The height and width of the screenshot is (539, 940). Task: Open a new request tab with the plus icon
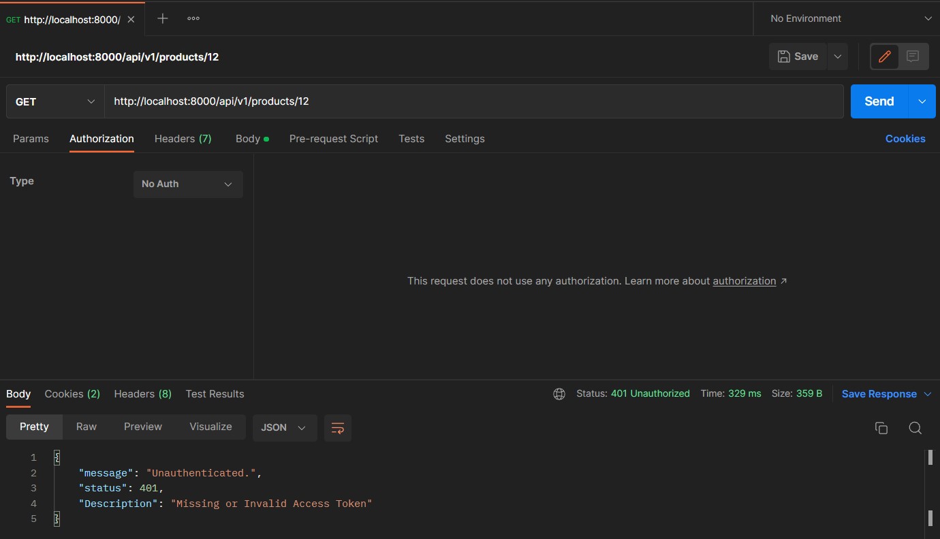[162, 18]
